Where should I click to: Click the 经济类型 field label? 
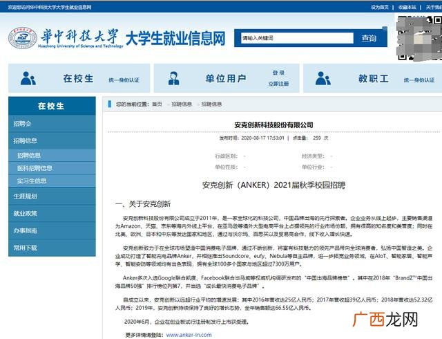coord(313,156)
